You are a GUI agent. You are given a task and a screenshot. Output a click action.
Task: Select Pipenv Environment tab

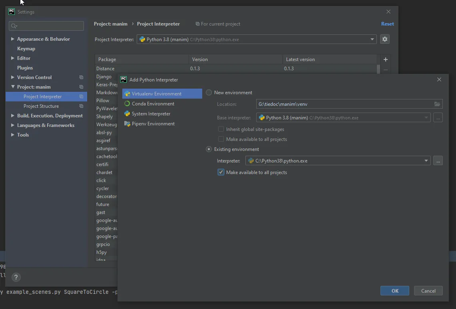tap(162, 124)
